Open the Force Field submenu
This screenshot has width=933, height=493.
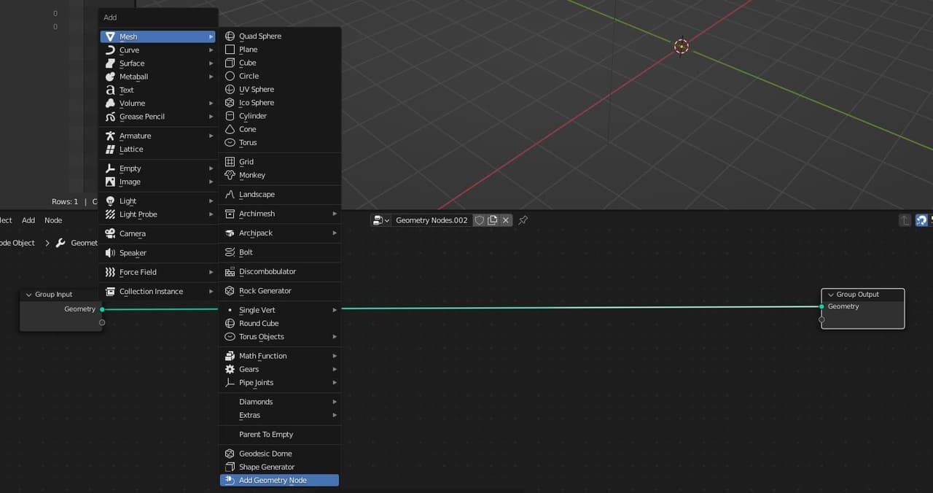(157, 272)
